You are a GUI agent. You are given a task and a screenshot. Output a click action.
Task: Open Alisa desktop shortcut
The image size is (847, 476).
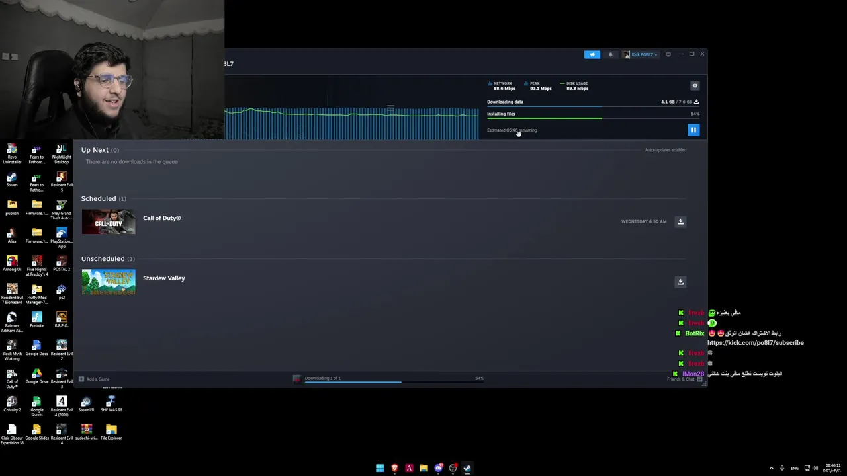(12, 235)
